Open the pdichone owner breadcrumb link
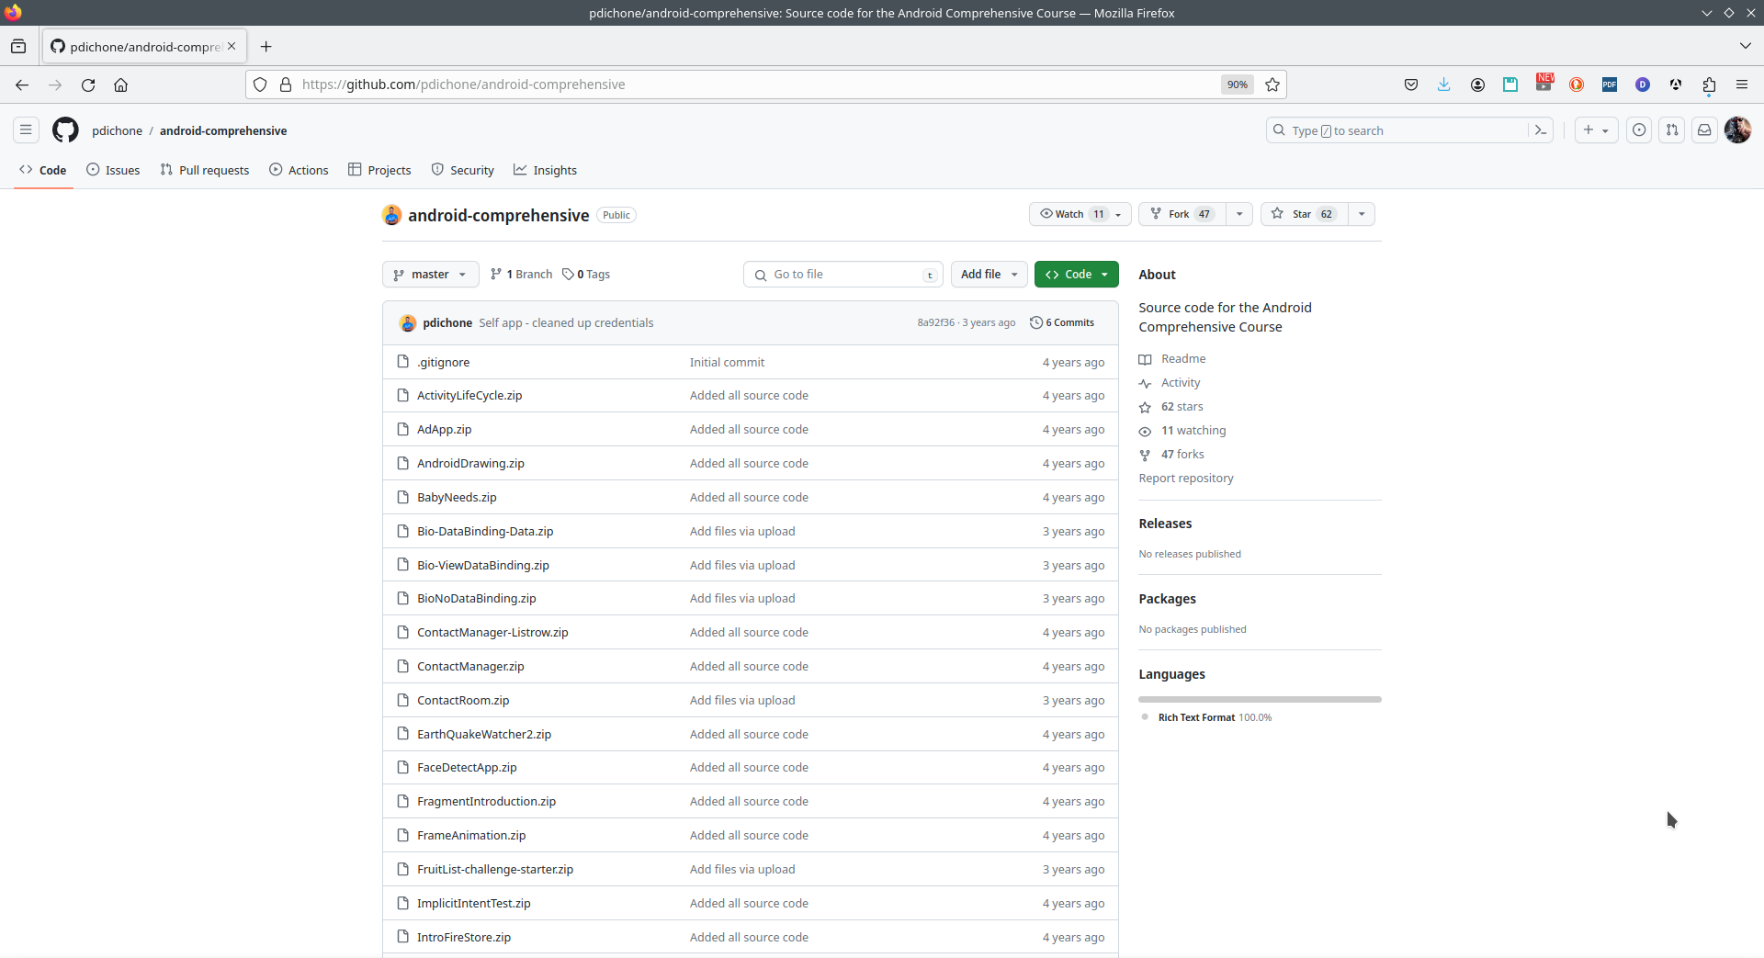This screenshot has height=958, width=1764. (x=118, y=130)
